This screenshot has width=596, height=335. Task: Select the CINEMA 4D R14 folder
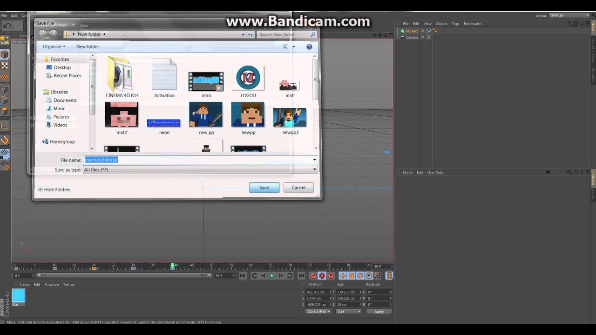pos(122,77)
